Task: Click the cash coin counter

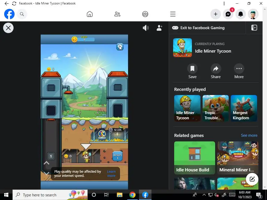Action: [x=83, y=39]
